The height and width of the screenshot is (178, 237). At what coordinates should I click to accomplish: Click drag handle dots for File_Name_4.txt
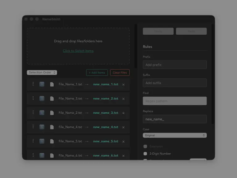pyautogui.click(x=33, y=126)
